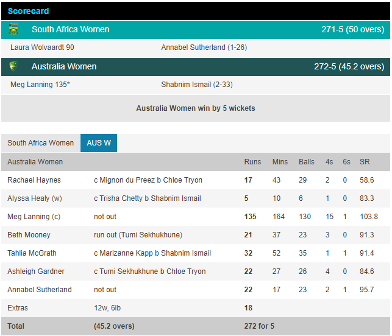This screenshot has height=336, width=392.
Task: Click South Africa Women team name in header
Action: tap(70, 29)
